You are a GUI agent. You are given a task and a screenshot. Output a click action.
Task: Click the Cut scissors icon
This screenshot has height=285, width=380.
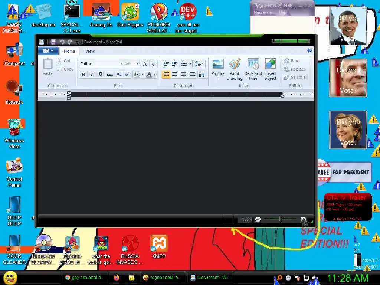click(60, 61)
